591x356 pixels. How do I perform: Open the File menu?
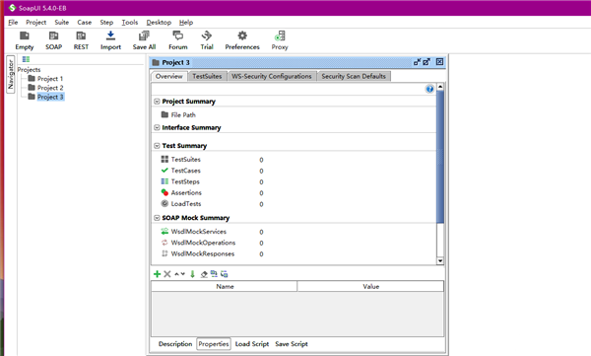point(13,23)
